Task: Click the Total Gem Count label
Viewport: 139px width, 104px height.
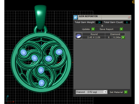Action: pyautogui.click(x=113, y=22)
